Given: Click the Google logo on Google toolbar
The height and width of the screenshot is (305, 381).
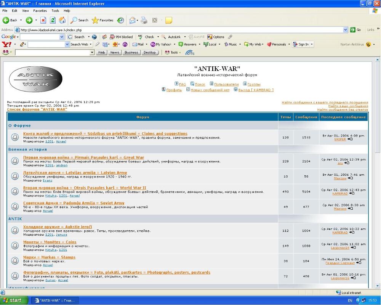Looking at the screenshot, I should click(x=9, y=37).
